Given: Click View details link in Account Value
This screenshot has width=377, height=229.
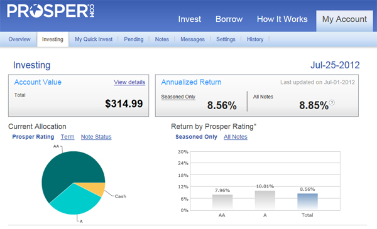Looking at the screenshot, I should [129, 82].
